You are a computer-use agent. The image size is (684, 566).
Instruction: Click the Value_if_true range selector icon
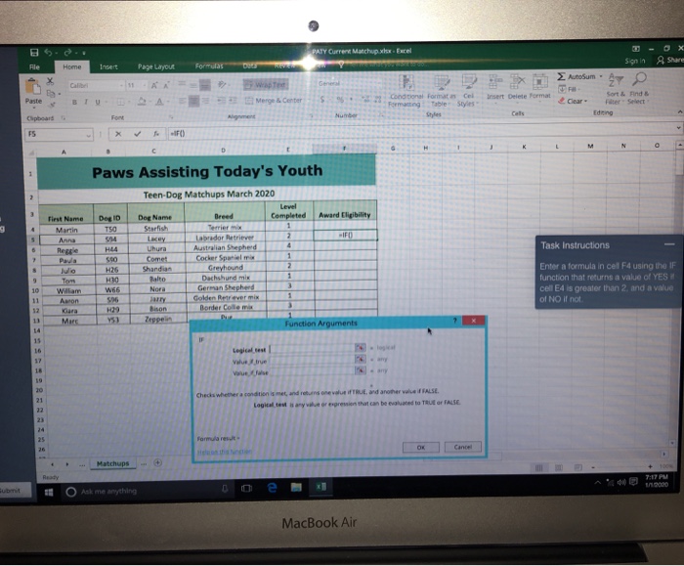pyautogui.click(x=360, y=359)
